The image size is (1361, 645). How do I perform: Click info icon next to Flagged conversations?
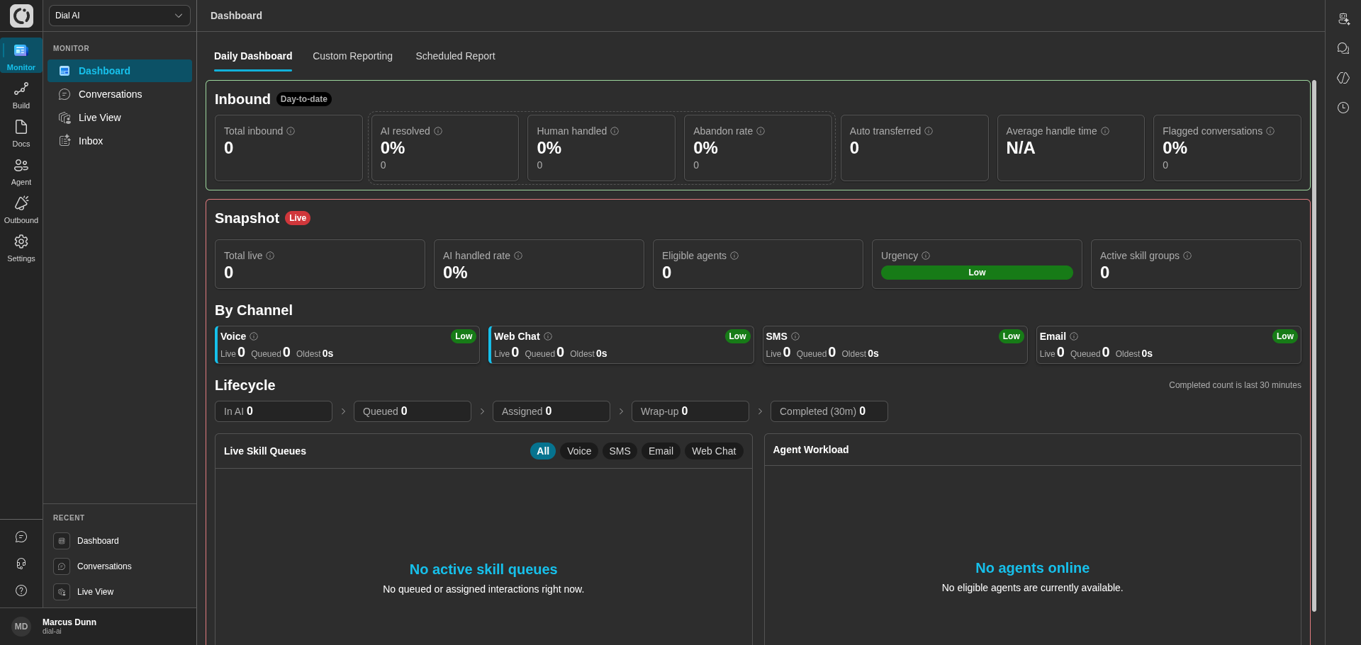pos(1270,131)
